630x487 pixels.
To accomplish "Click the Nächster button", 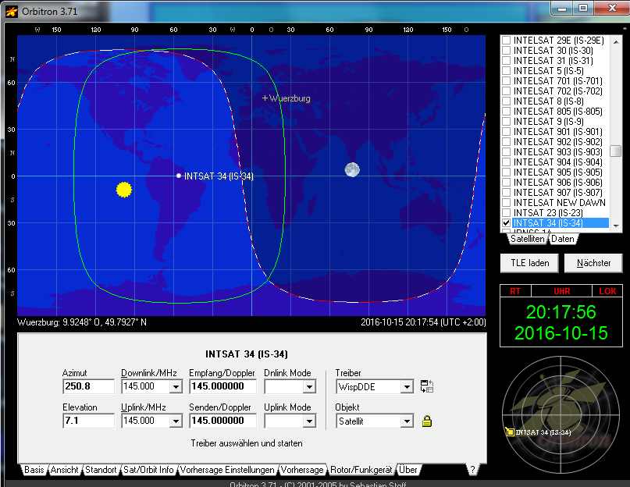I will pyautogui.click(x=593, y=263).
